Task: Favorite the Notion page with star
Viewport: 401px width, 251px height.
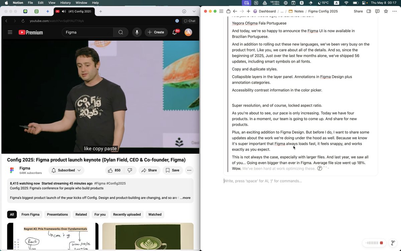Action: click(386, 11)
